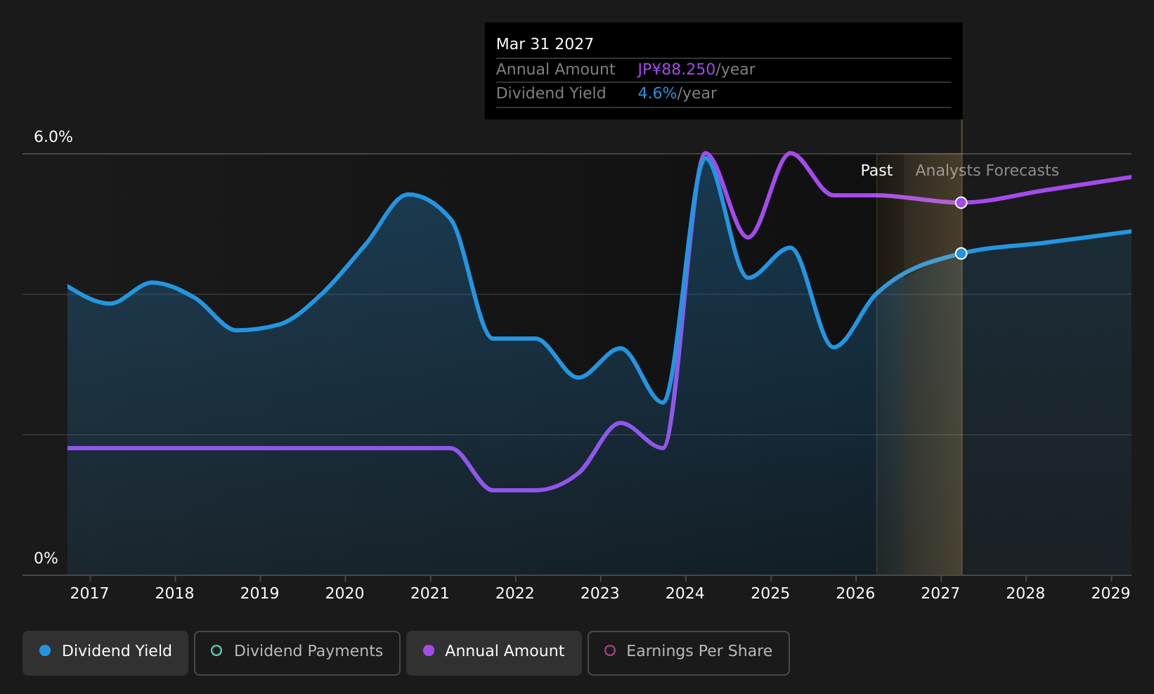1154x694 pixels.
Task: Click the 2021 x-axis label
Action: [429, 594]
